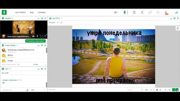The image size is (180, 101).
Task: Zoom out the slide with minus magnifier
Action: 154,90
